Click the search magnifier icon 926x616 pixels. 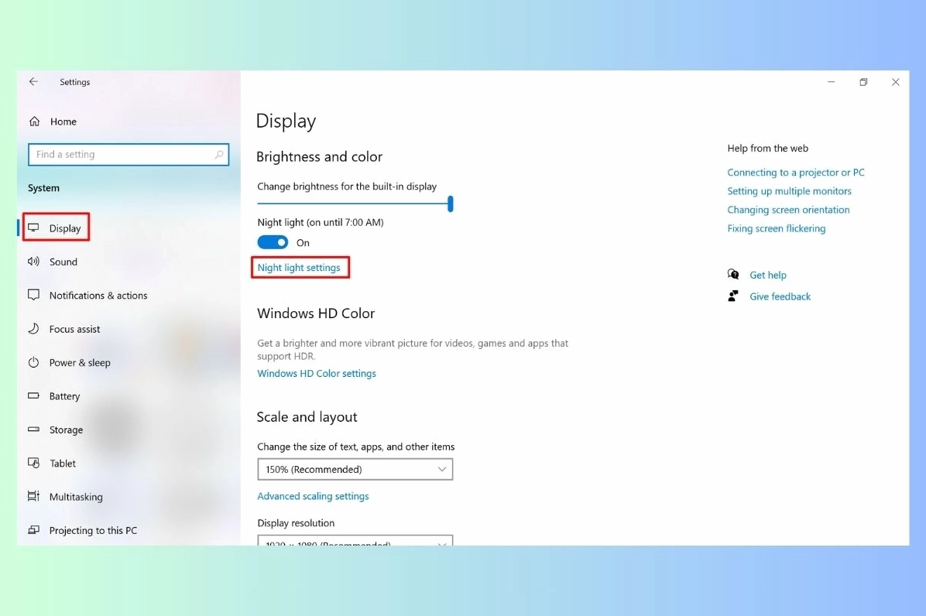click(x=219, y=155)
